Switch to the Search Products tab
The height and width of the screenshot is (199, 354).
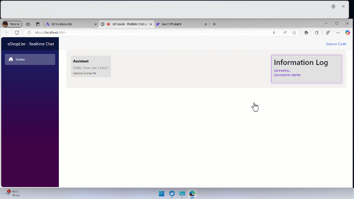181,24
